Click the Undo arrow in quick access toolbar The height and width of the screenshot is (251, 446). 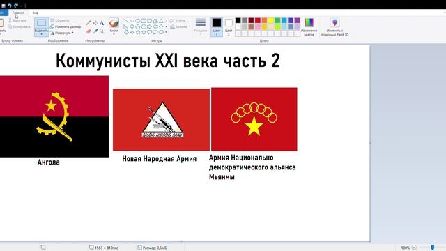(x=9, y=6)
